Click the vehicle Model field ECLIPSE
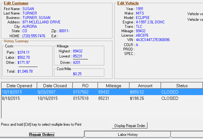Image resolution: width=203 pixels, height=139 pixels. click(x=143, y=18)
